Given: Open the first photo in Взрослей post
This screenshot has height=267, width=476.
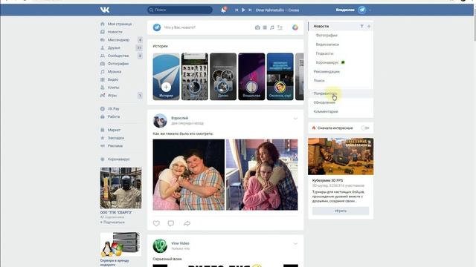Looking at the screenshot, I should [x=188, y=175].
